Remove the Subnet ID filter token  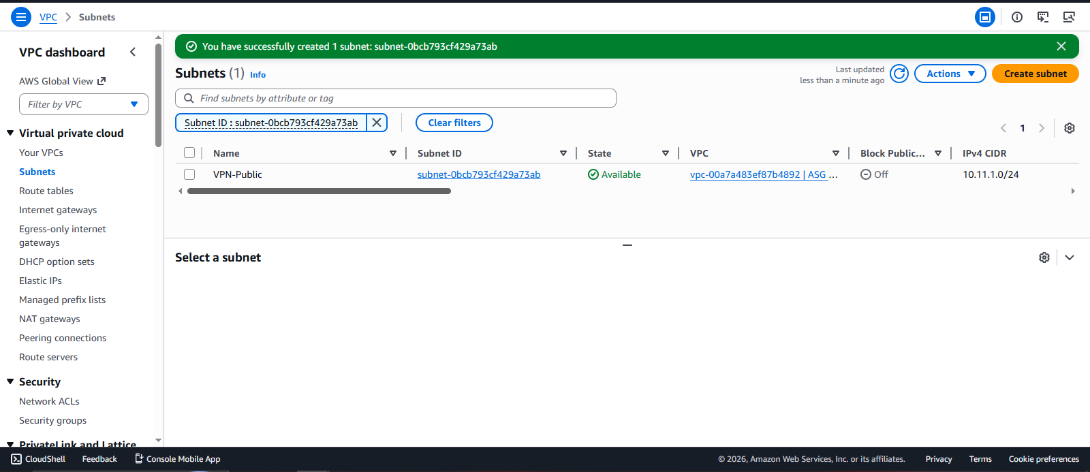tap(377, 123)
